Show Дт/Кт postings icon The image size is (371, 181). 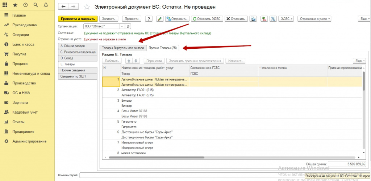coord(264,19)
